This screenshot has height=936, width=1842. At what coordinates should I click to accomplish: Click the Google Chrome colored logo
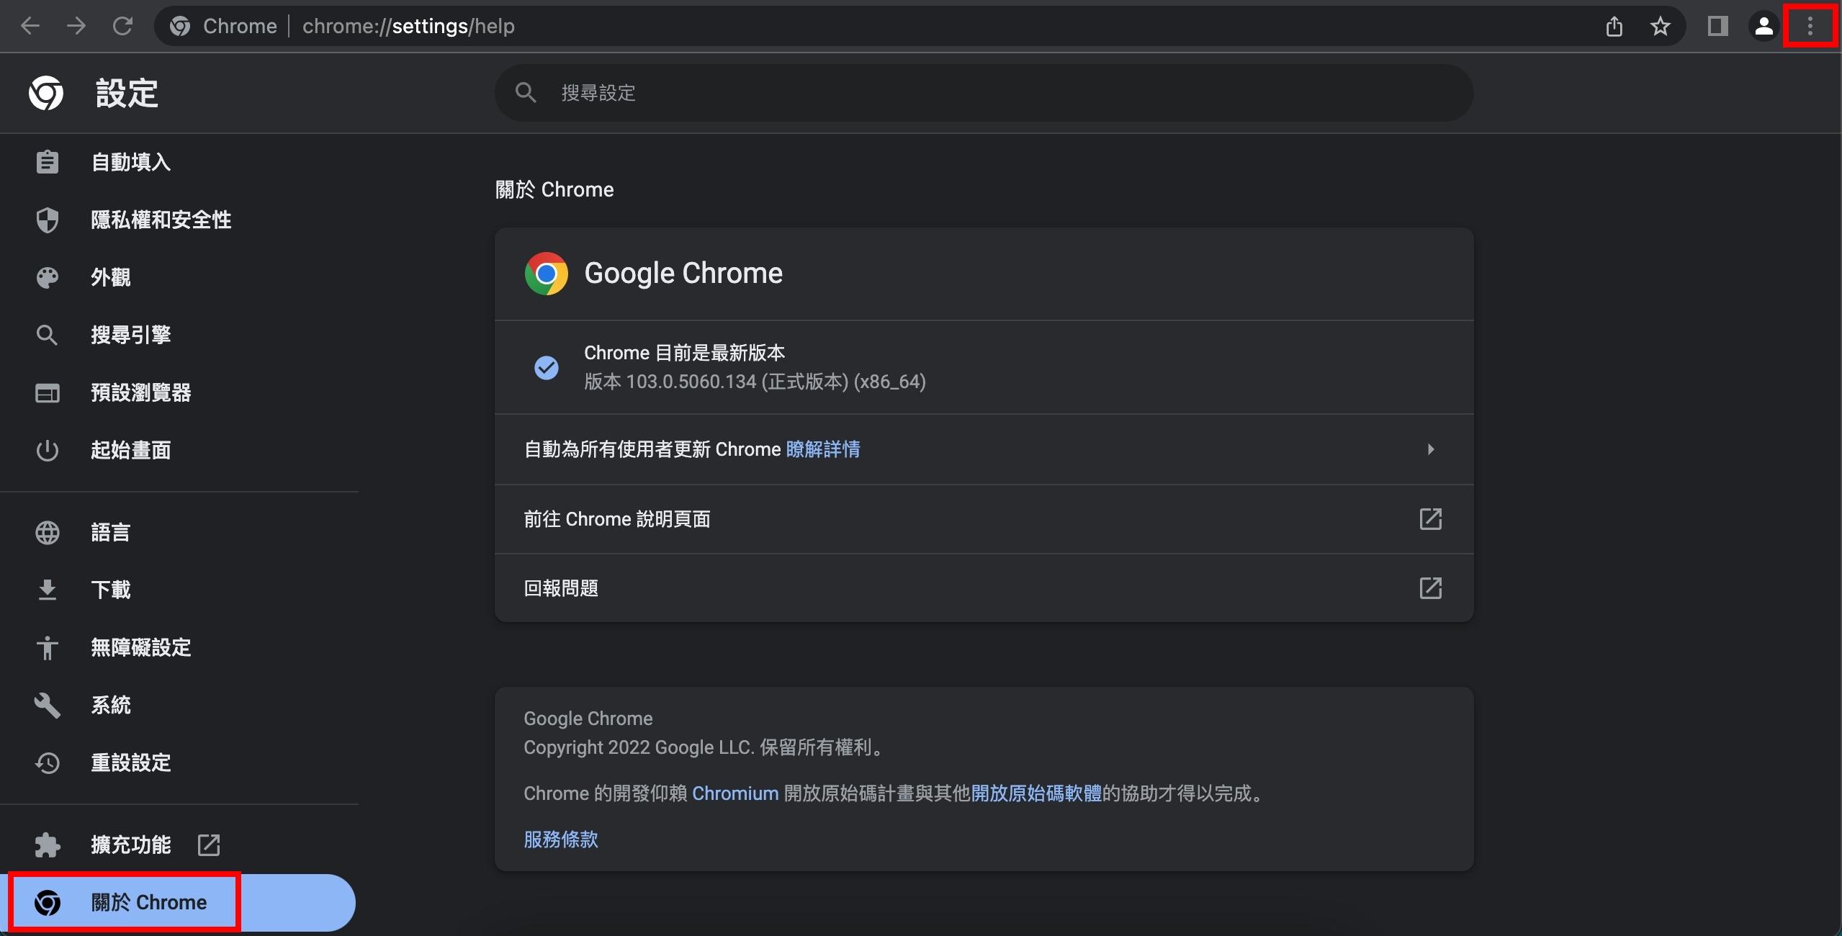point(547,274)
